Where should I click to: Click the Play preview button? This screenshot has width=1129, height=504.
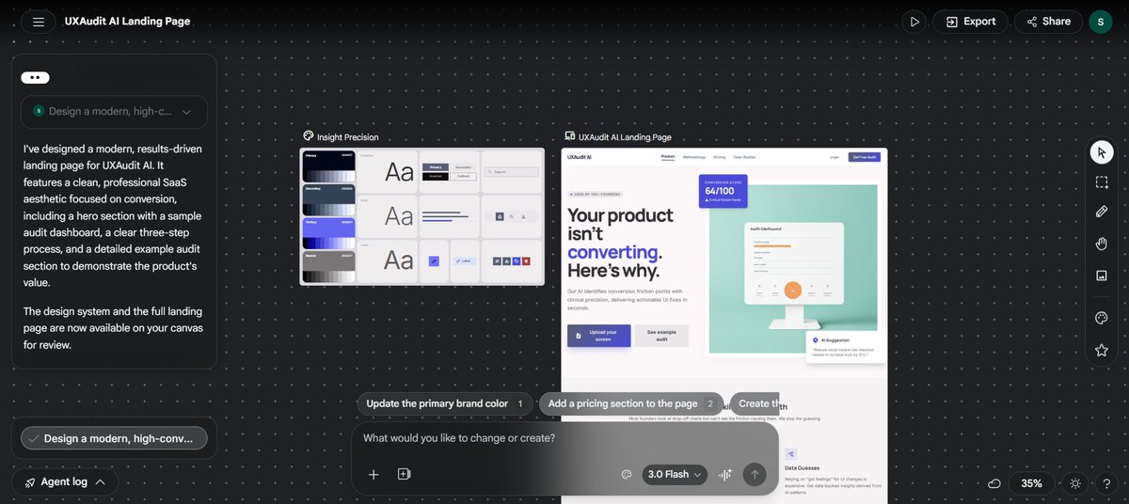[x=914, y=22]
